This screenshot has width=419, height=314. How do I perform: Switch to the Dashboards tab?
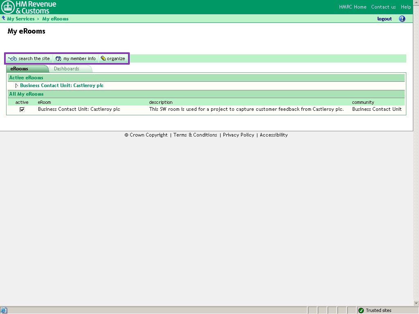[x=67, y=69]
